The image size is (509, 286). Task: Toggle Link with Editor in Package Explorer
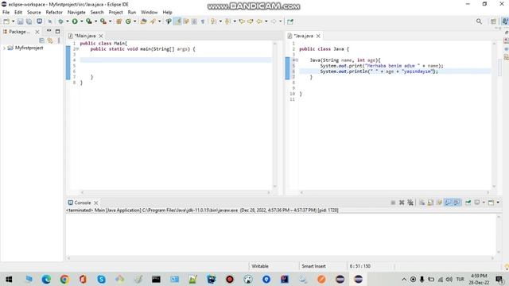(50, 41)
